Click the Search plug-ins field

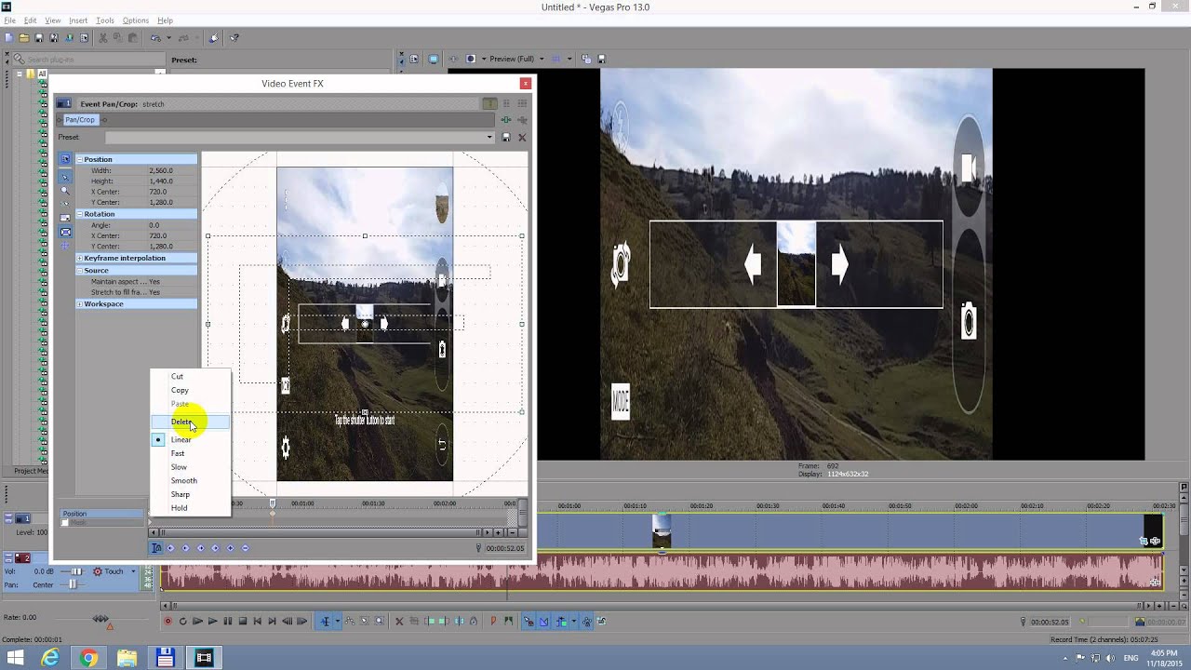click(88, 60)
